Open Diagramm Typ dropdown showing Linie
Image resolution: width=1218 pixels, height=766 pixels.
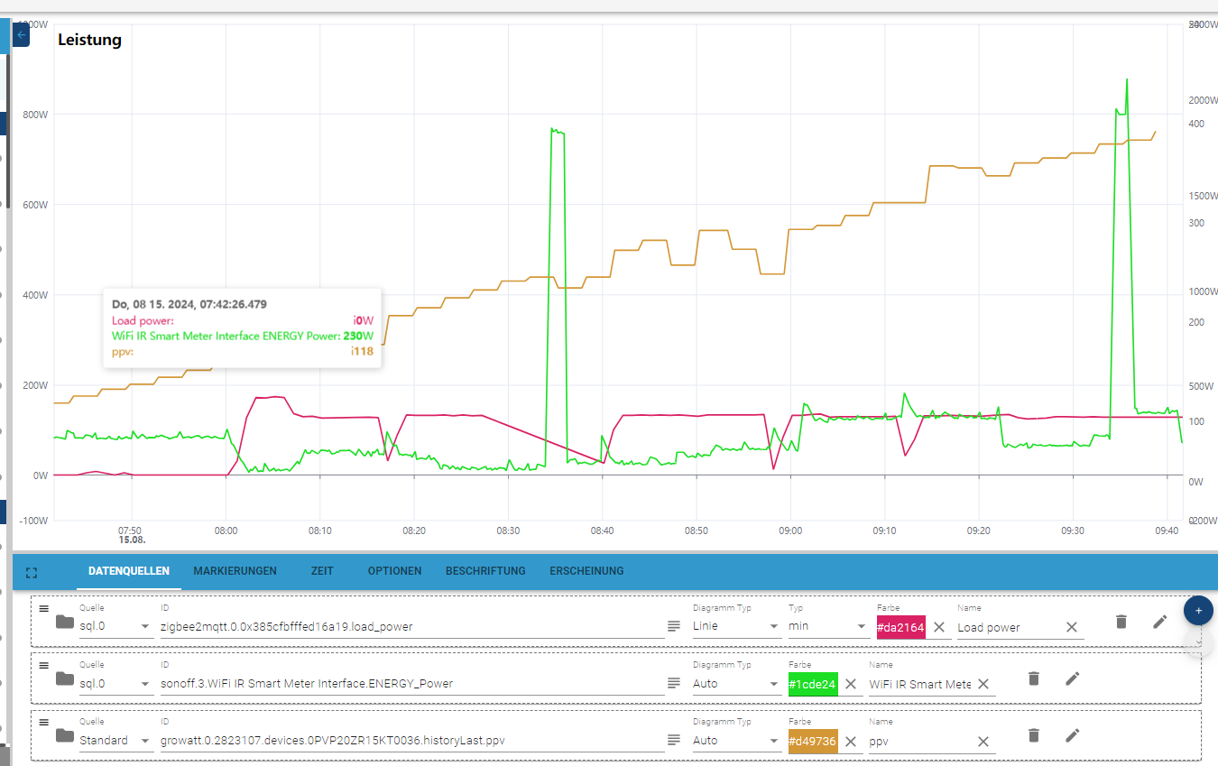pos(737,626)
